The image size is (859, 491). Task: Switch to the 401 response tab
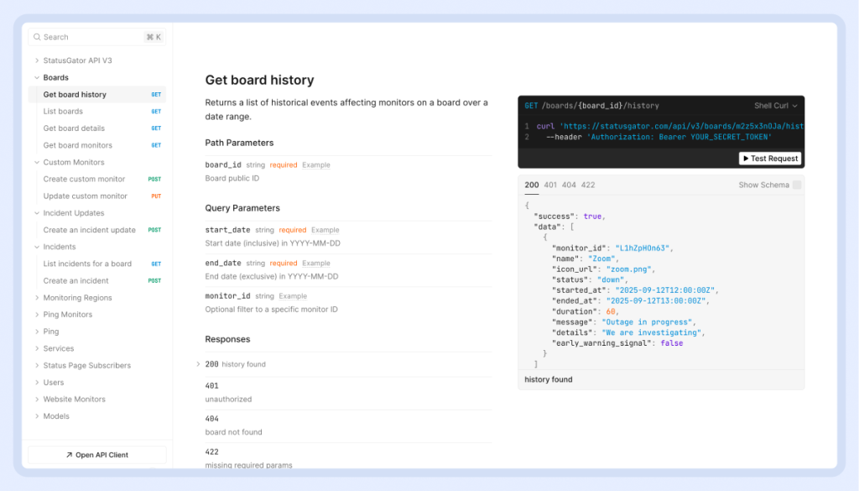(x=550, y=185)
